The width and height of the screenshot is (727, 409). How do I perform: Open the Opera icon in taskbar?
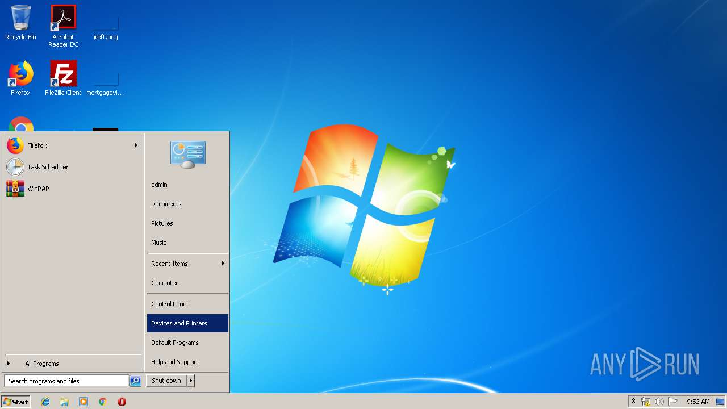point(122,402)
